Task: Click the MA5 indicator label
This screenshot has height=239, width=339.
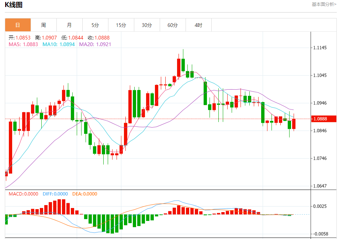Action: (23, 44)
